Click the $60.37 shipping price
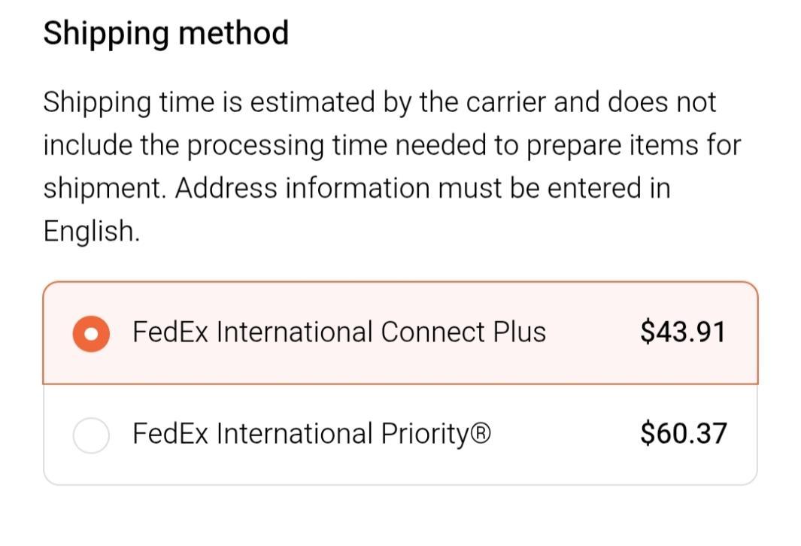This screenshot has width=801, height=546. click(684, 434)
